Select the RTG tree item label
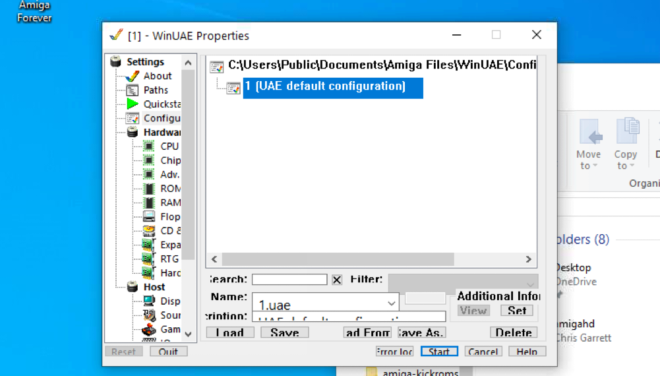The width and height of the screenshot is (660, 376). click(x=169, y=259)
